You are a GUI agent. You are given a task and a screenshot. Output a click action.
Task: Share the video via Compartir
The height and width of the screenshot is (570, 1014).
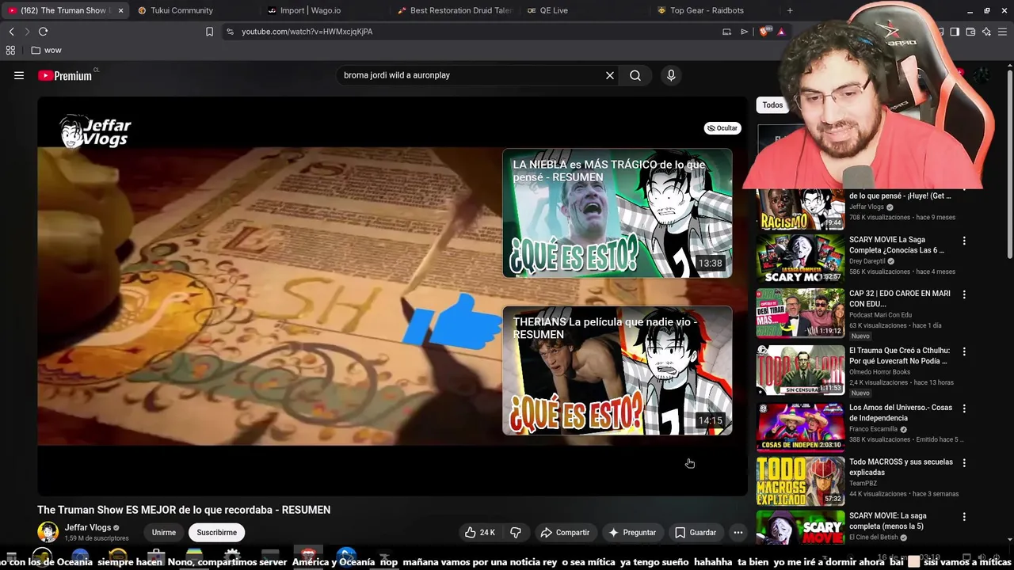565,533
